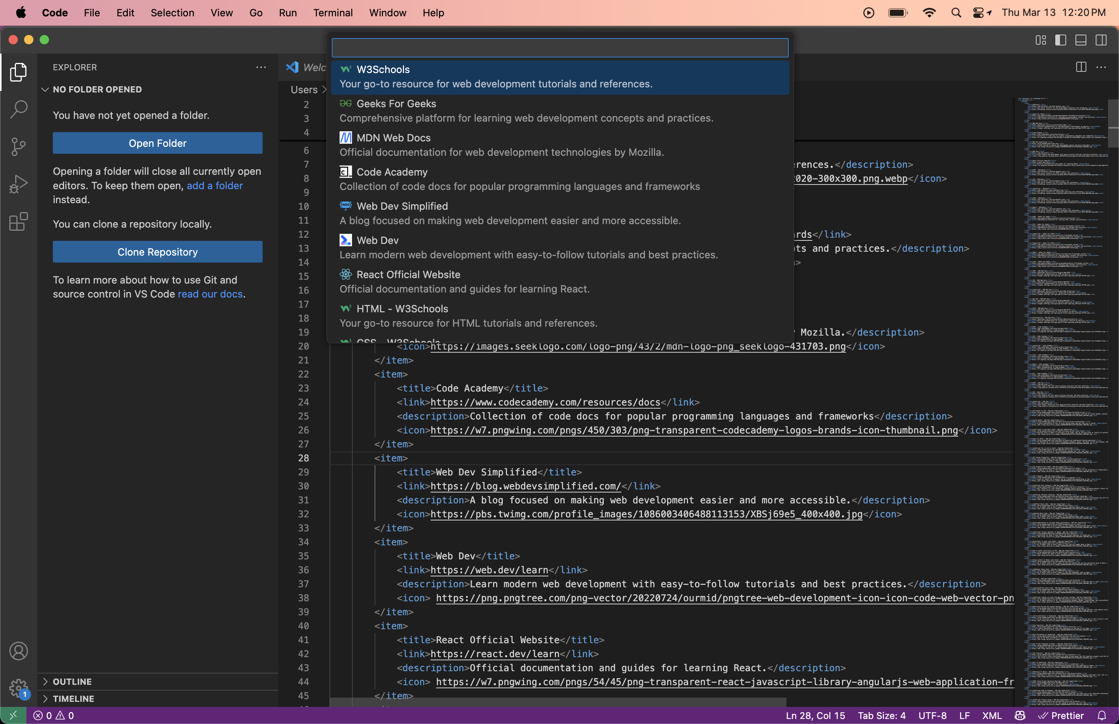Open the notifications bell in status bar

point(1102,715)
